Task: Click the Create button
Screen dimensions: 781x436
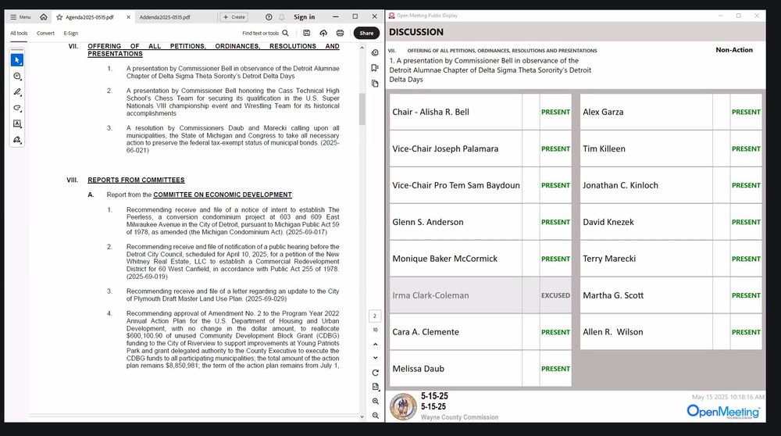Action: [234, 17]
